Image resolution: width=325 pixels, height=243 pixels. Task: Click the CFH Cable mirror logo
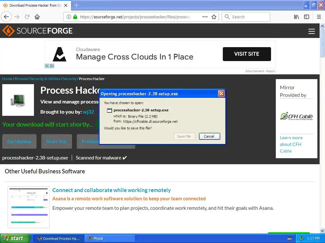(x=296, y=116)
